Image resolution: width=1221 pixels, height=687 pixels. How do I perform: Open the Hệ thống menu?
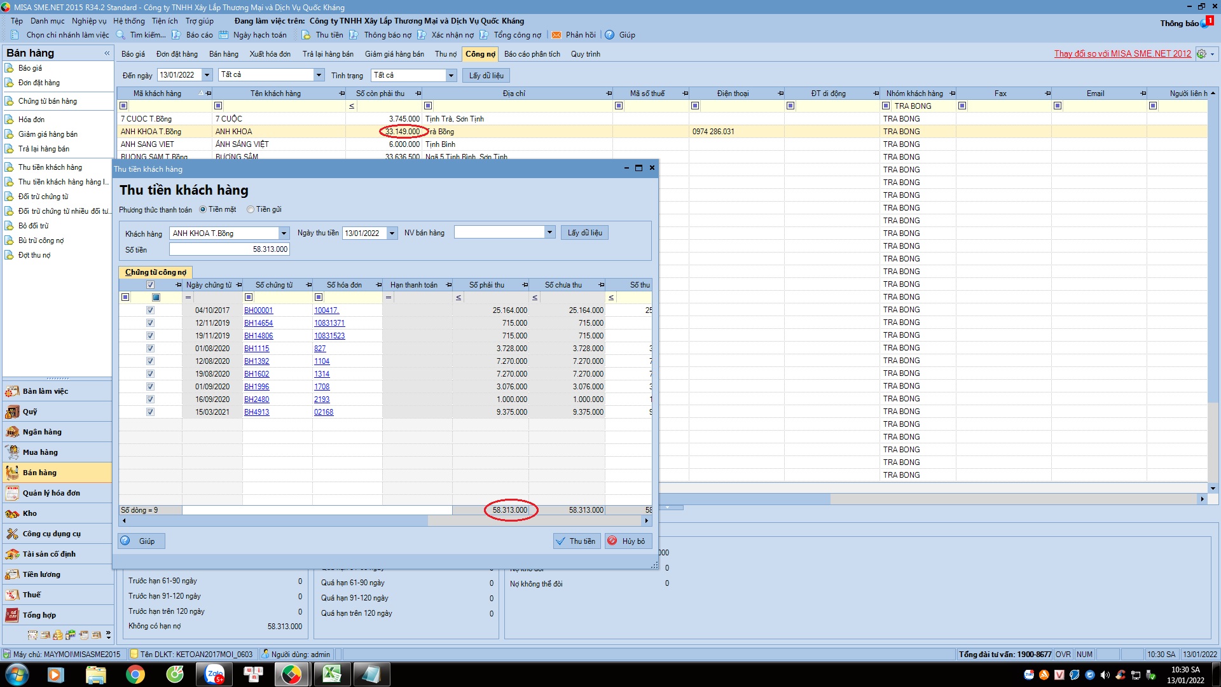click(x=129, y=21)
